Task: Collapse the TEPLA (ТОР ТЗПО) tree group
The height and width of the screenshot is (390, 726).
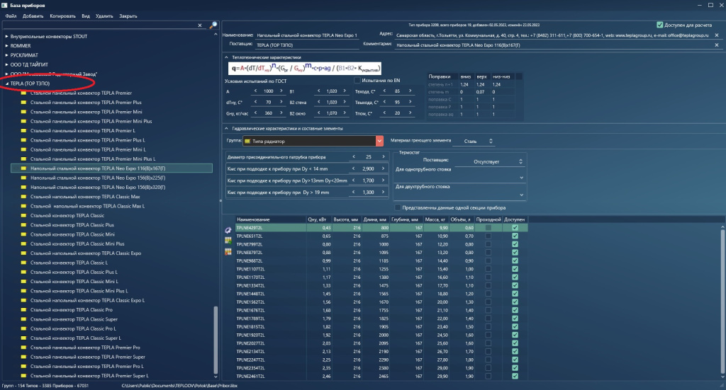Action: pyautogui.click(x=7, y=84)
